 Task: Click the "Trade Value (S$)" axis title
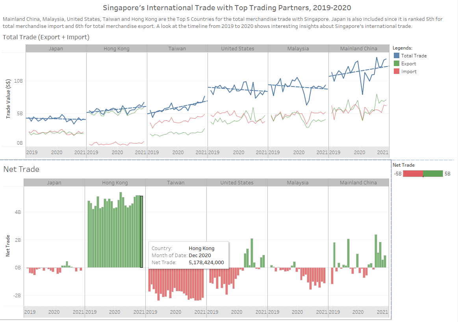coord(8,99)
